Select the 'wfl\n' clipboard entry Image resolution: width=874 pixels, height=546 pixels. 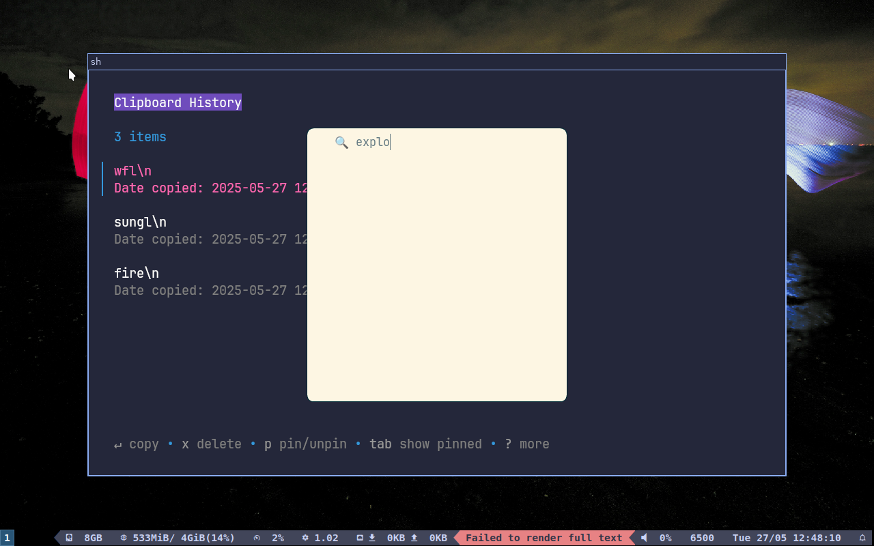132,171
